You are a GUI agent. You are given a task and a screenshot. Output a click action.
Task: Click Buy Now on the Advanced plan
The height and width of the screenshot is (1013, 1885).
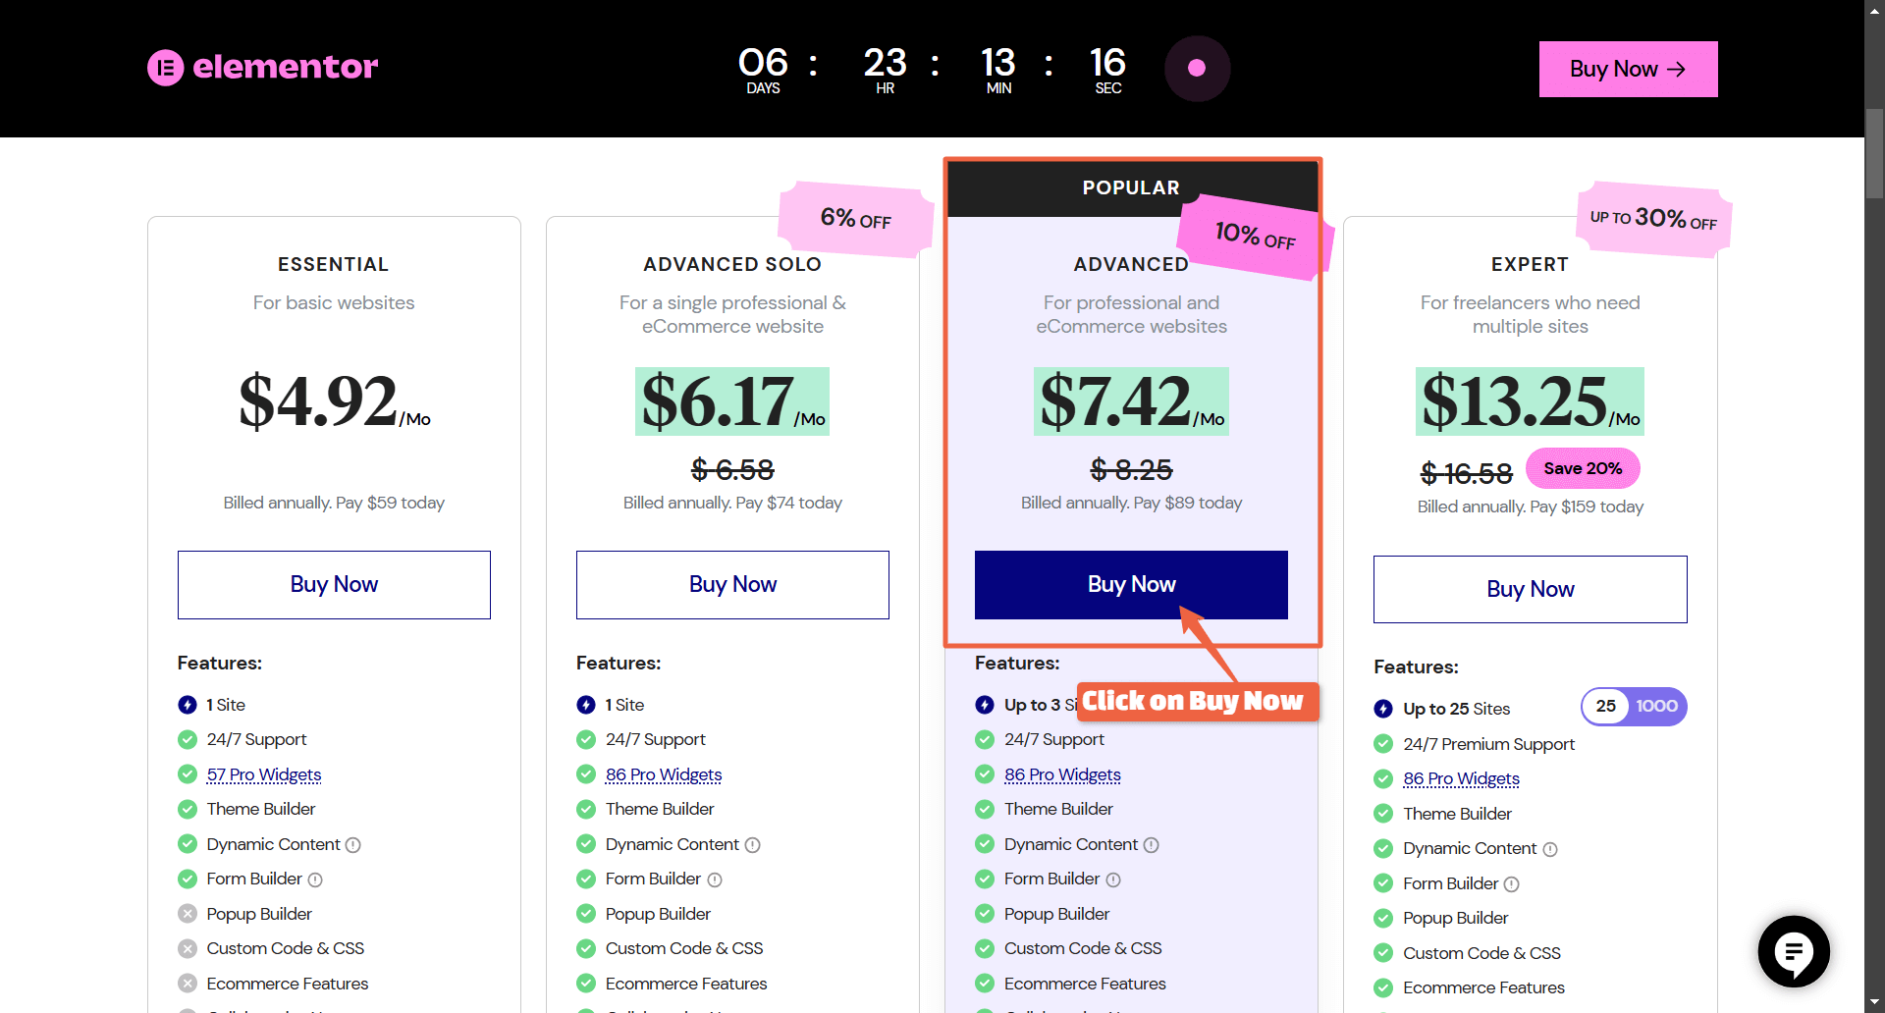pos(1131,584)
